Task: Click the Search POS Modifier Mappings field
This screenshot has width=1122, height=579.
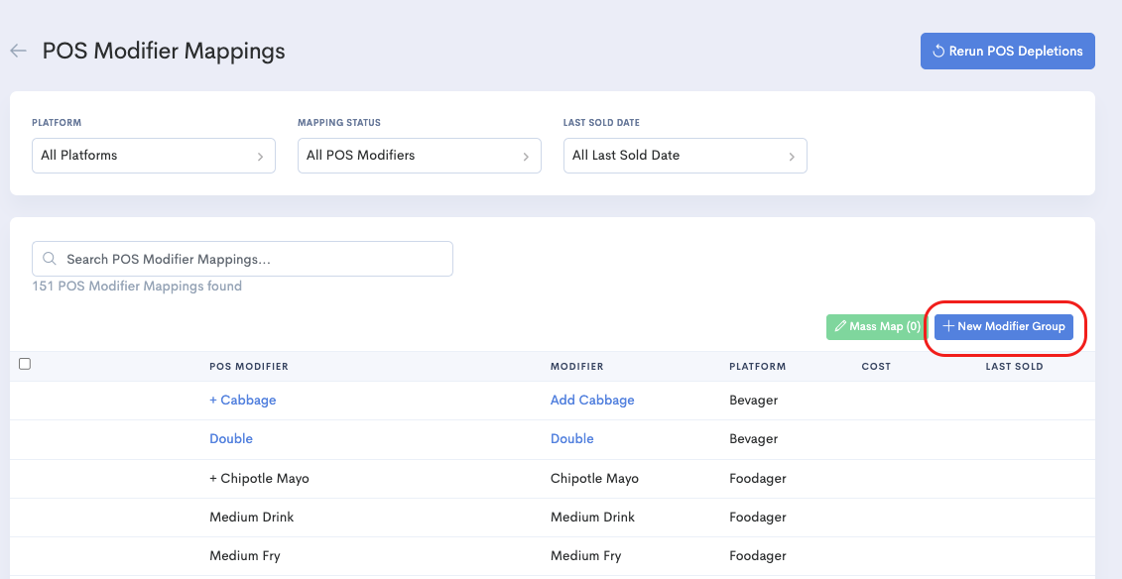Action: tap(242, 258)
